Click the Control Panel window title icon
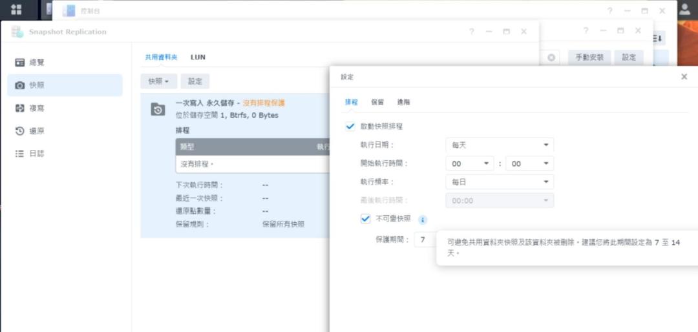 (x=69, y=11)
